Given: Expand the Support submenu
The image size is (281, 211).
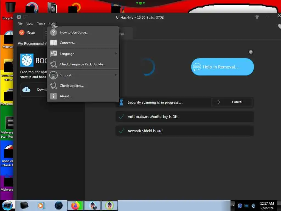Looking at the screenshot, I should tap(83, 75).
